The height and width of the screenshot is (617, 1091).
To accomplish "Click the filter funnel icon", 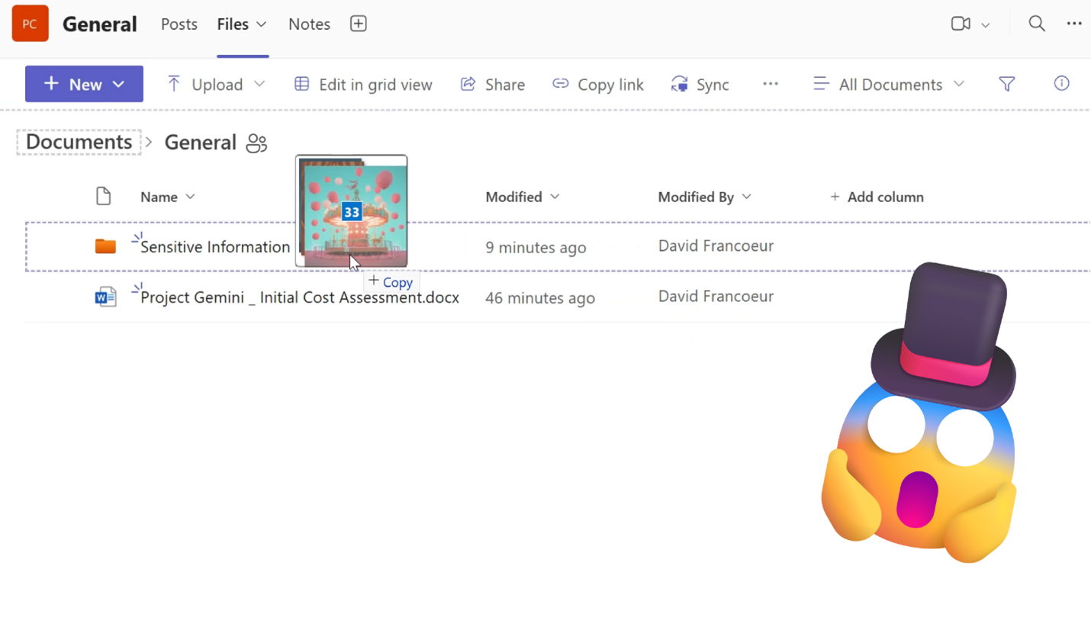I will 1007,84.
